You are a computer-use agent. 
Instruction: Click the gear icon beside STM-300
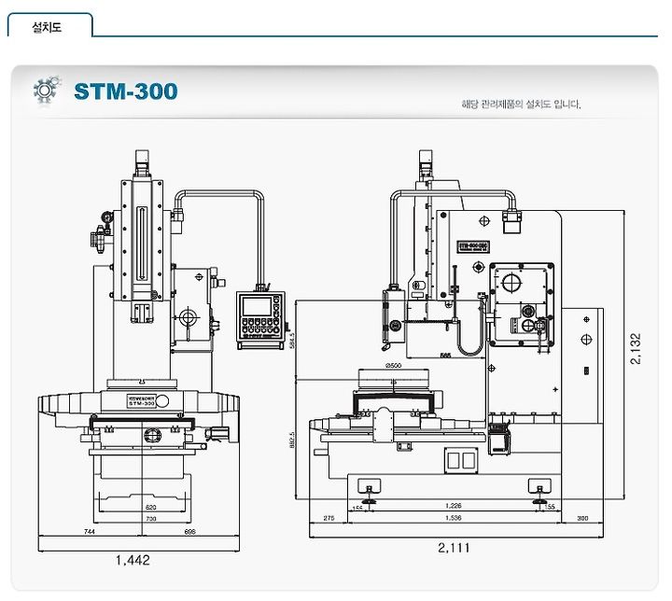click(x=47, y=90)
